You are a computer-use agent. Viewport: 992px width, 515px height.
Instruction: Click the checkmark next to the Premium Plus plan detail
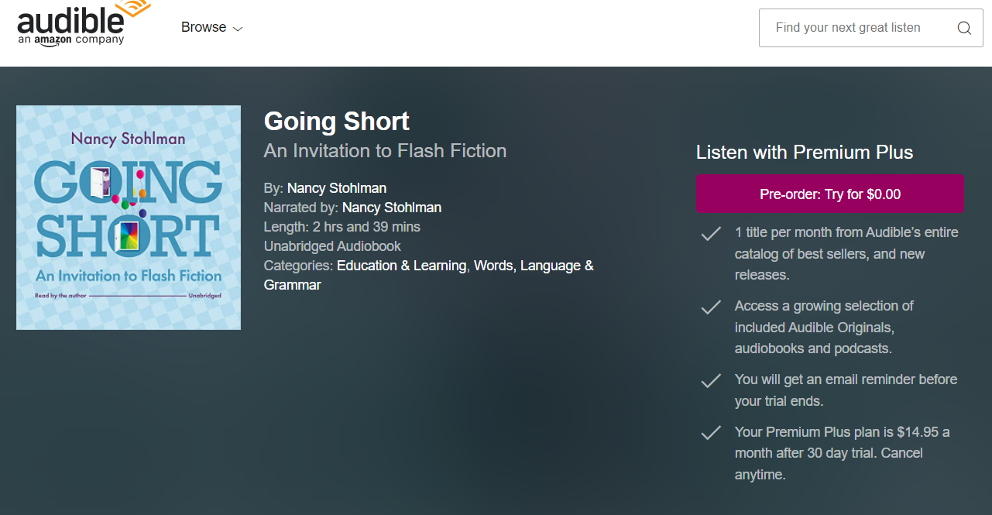pos(710,434)
